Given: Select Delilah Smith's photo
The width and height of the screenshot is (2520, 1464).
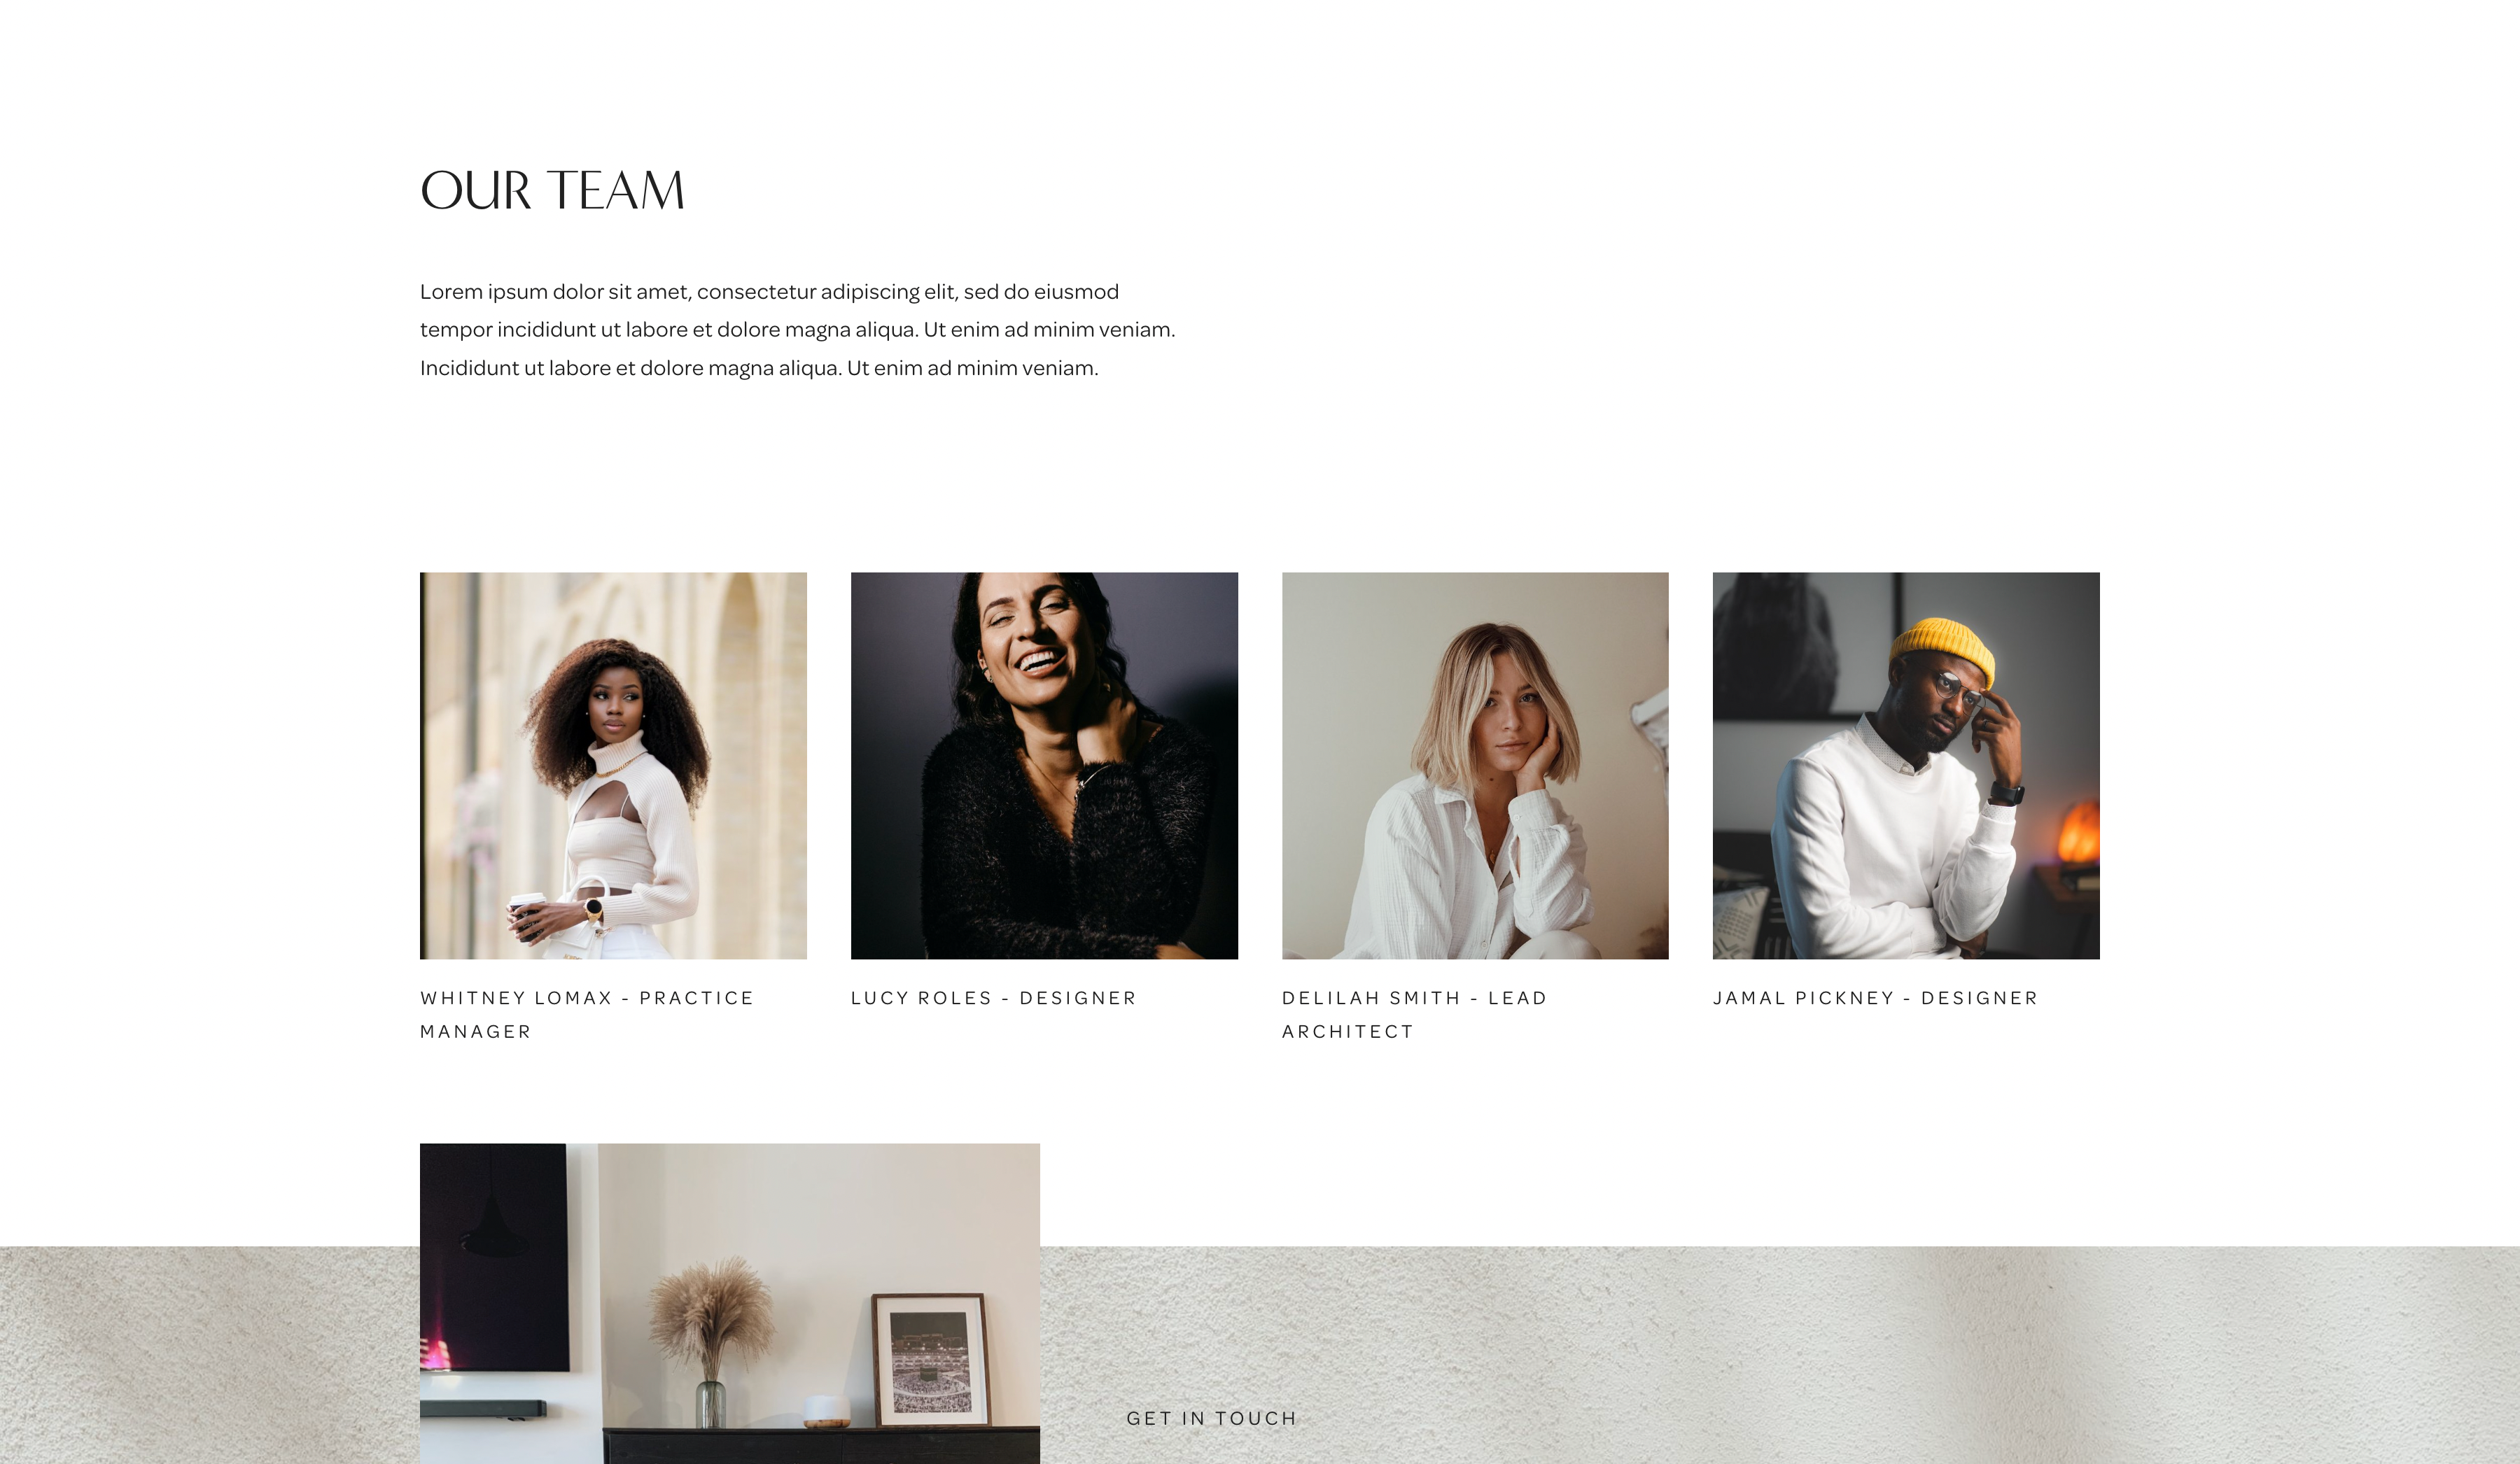Looking at the screenshot, I should (x=1475, y=766).
